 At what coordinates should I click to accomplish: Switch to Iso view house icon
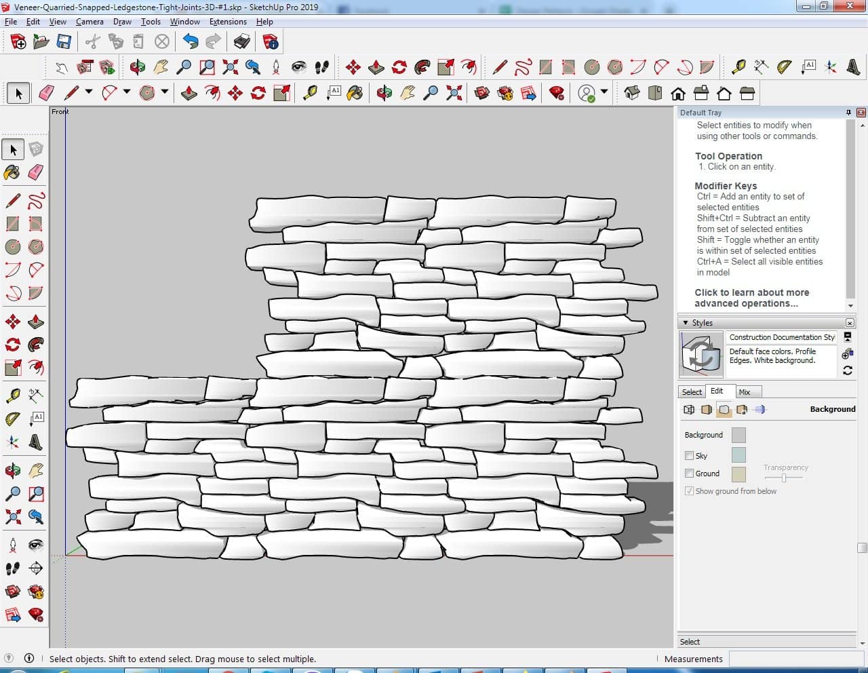point(632,93)
